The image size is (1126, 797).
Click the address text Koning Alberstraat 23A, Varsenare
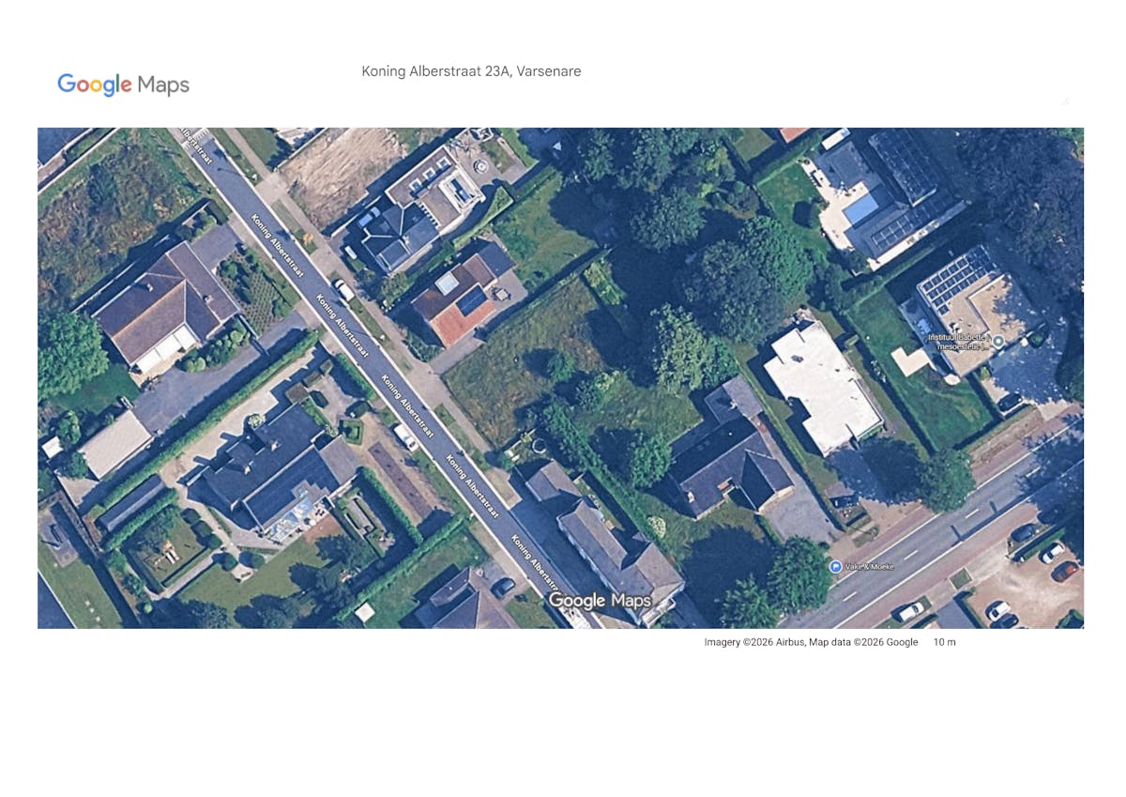(x=471, y=71)
